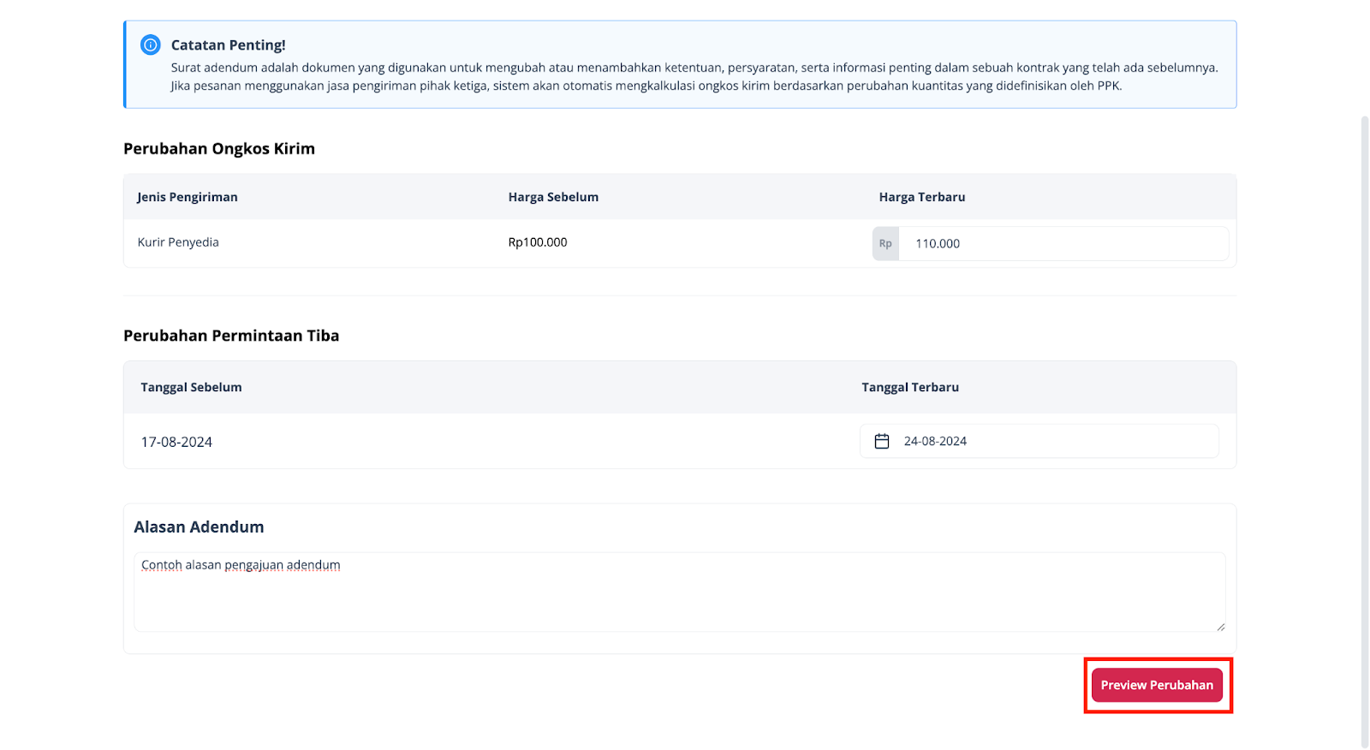1370x750 pixels.
Task: Select the 24-08-2024 date field
Action: tap(1053, 441)
